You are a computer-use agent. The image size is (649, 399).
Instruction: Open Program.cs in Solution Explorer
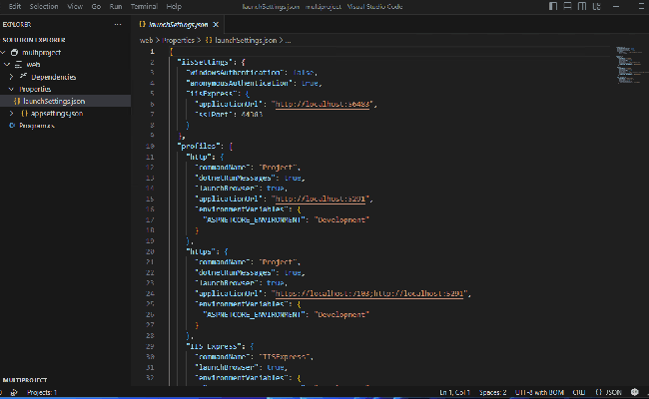(37, 126)
